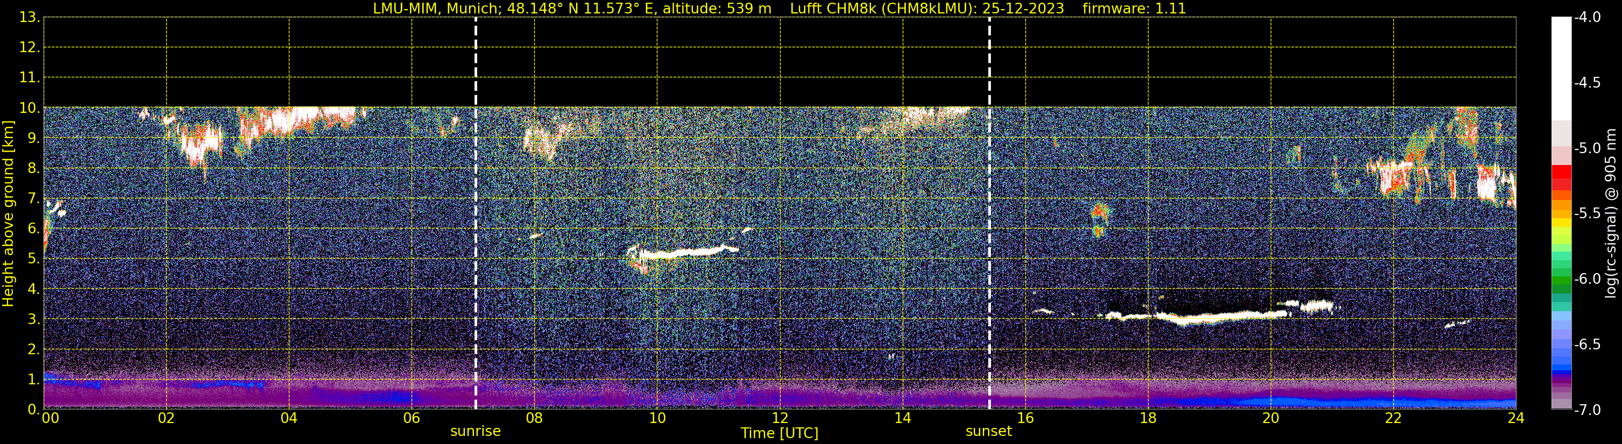This screenshot has width=1622, height=444.
Task: Click the colorbar tick label '-5.5'
Action: [x=1588, y=214]
